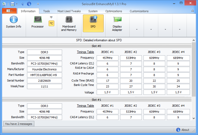Image resolution: width=198 pixels, height=135 pixels.
Task: Click the vertical scrollbar thumb
Action: point(194,69)
